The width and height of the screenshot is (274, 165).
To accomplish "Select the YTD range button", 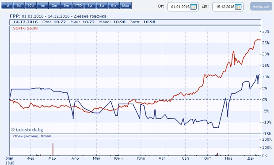I will [x=78, y=6].
